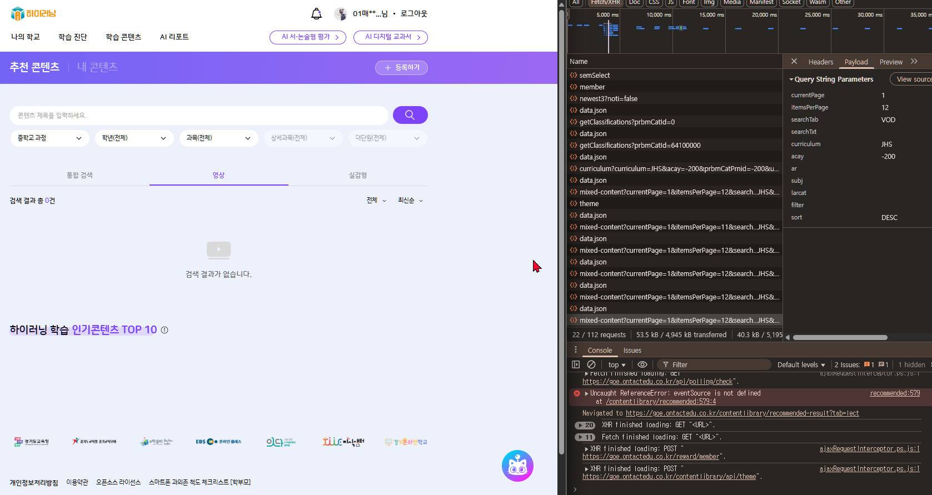Open the Default levels dropdown in console
Image resolution: width=932 pixels, height=495 pixels.
[x=801, y=365]
